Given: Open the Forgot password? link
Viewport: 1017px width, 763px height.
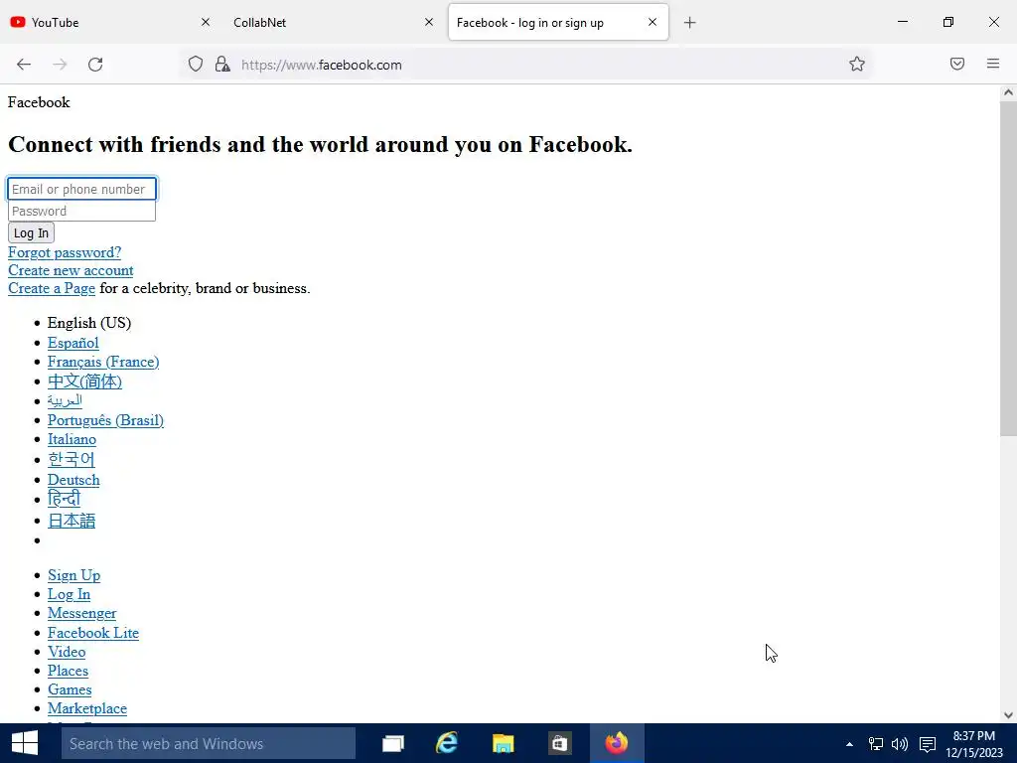Looking at the screenshot, I should click(x=65, y=252).
